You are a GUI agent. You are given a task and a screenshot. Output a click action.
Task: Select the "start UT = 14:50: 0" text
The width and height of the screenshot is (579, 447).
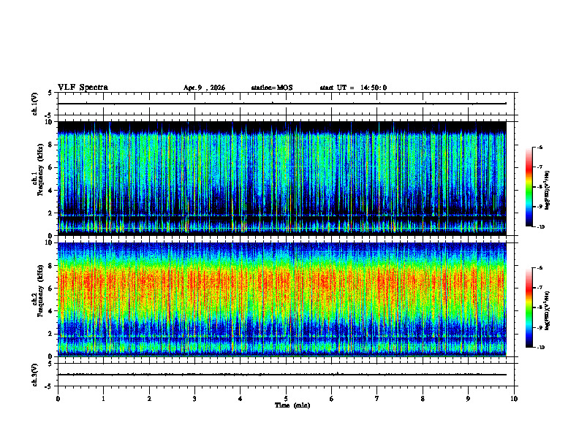click(353, 88)
